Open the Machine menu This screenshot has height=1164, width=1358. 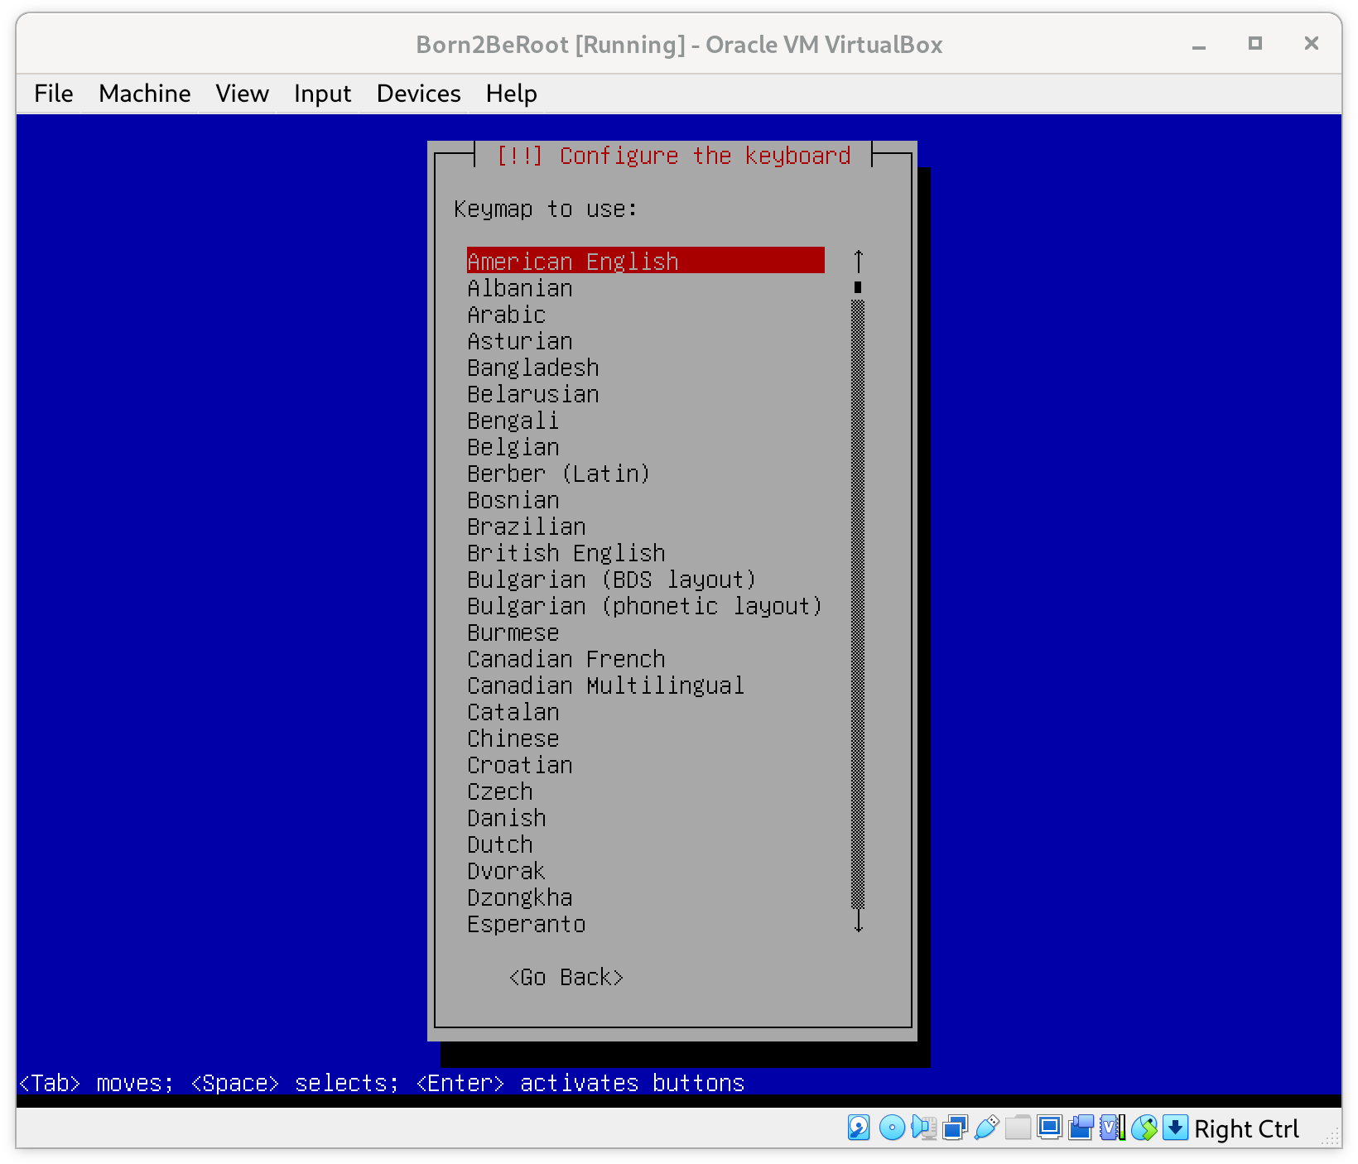(x=145, y=94)
